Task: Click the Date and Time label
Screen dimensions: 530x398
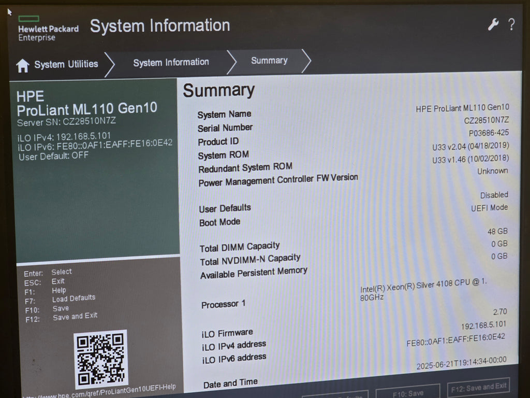Action: pos(230,383)
